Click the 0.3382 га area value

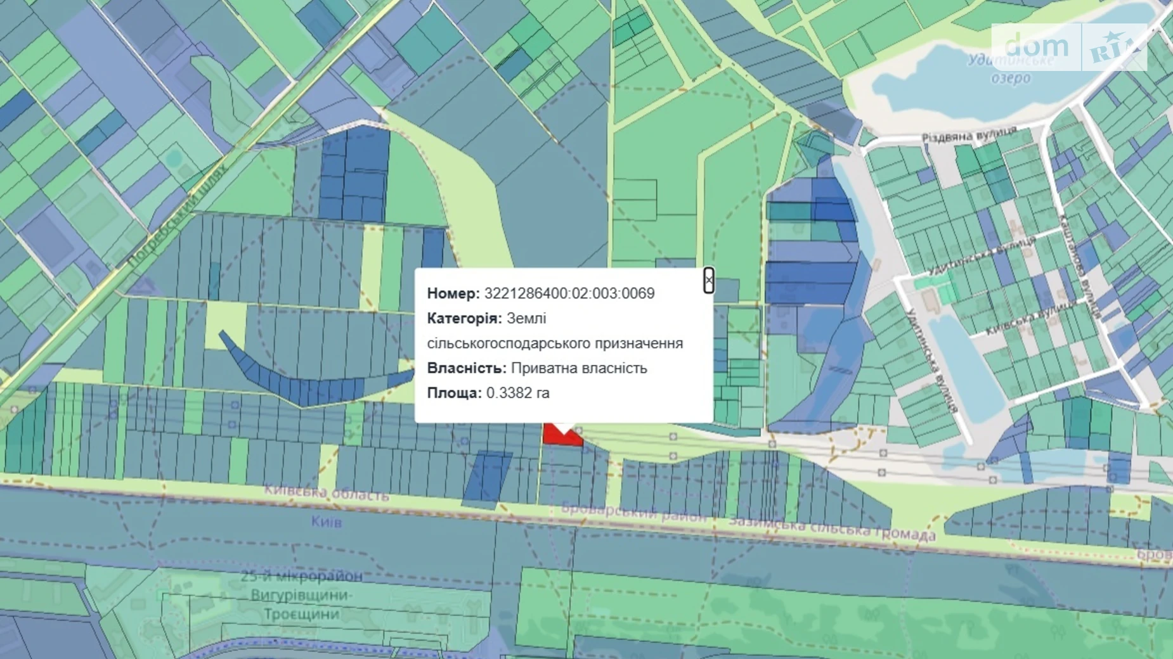[517, 393]
